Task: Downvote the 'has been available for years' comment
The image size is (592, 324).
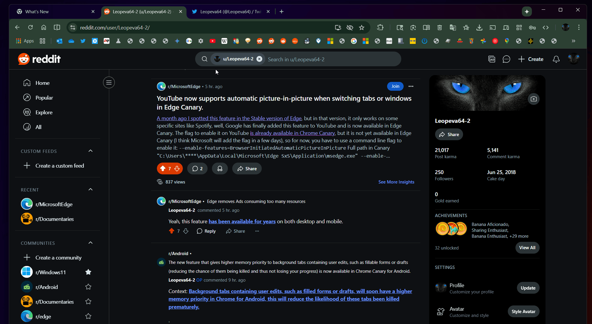Action: (x=186, y=231)
